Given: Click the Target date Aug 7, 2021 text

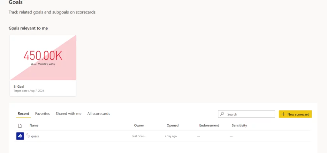Looking at the screenshot, I should click(29, 91).
